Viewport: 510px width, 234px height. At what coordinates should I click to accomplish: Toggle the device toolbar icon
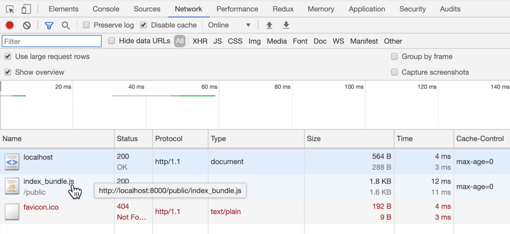26,9
